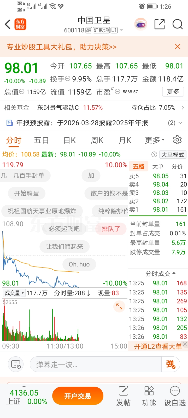Tap the 市盈 info icon
The height and width of the screenshot is (418, 188).
click(x=118, y=92)
